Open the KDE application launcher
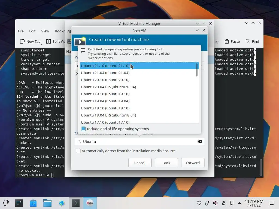The height and width of the screenshot is (209, 279). 6,203
